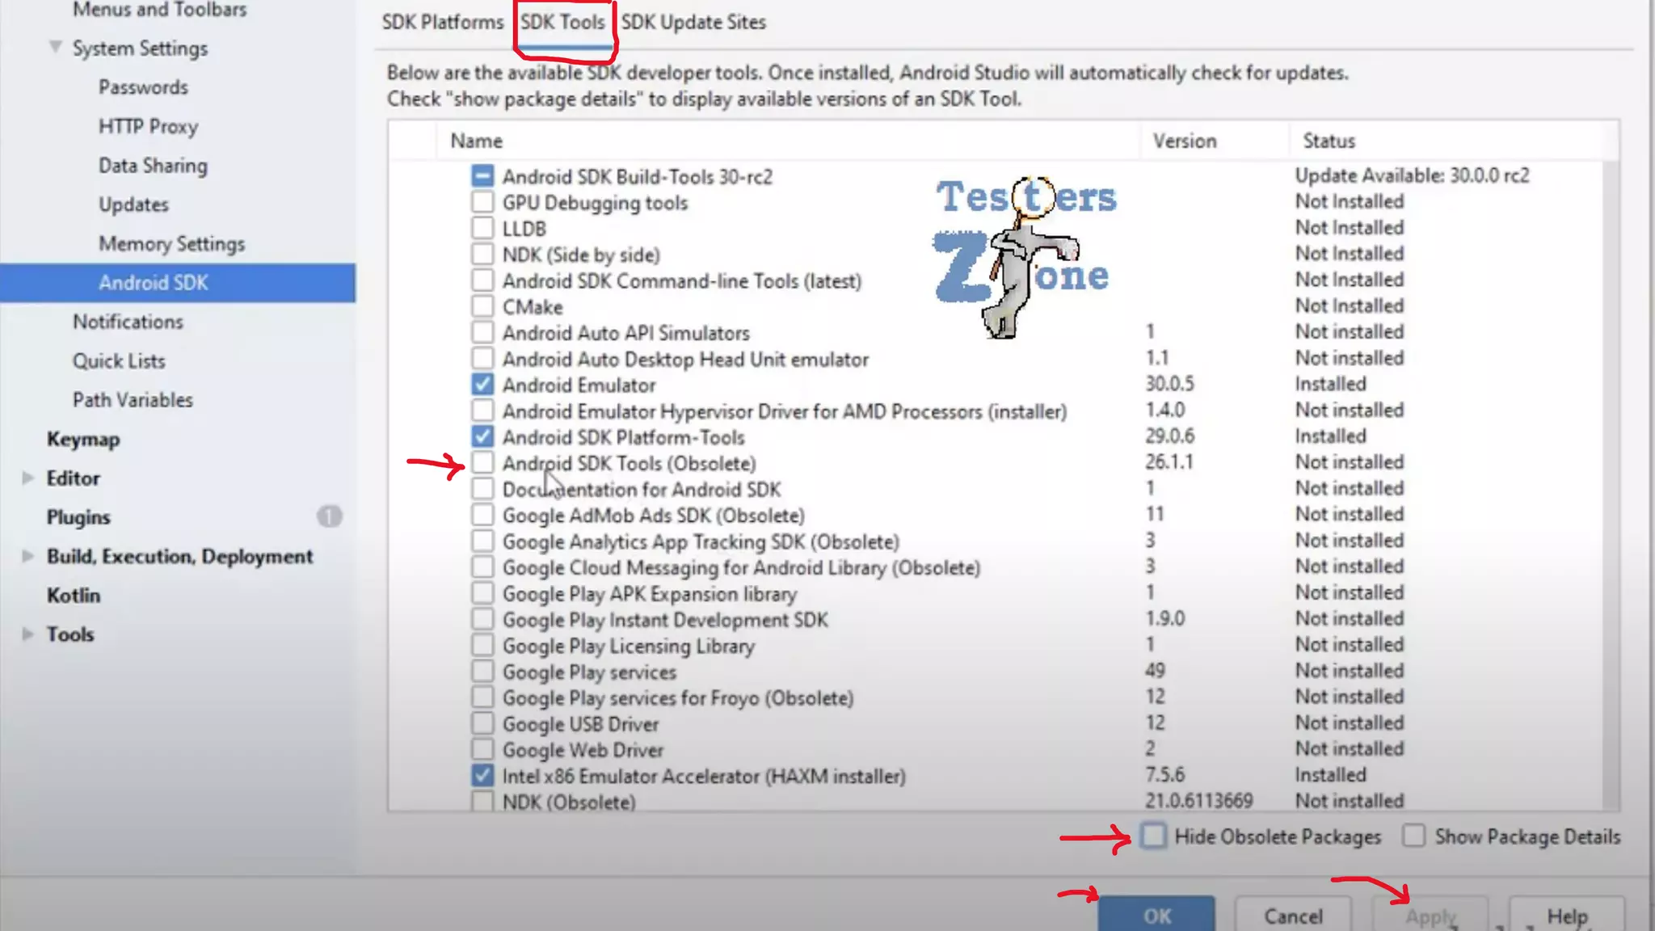
Task: Open the Help button
Action: (1566, 916)
